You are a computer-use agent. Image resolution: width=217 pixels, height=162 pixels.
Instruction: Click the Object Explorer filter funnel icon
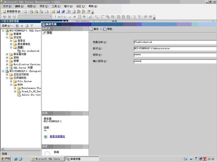pos(32,26)
